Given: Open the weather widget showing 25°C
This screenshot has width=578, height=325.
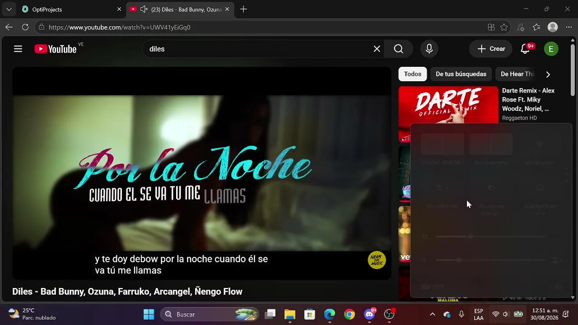Looking at the screenshot, I should [33, 314].
